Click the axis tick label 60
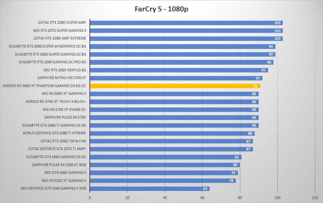Screen dimensions: 323x203 [202, 198]
